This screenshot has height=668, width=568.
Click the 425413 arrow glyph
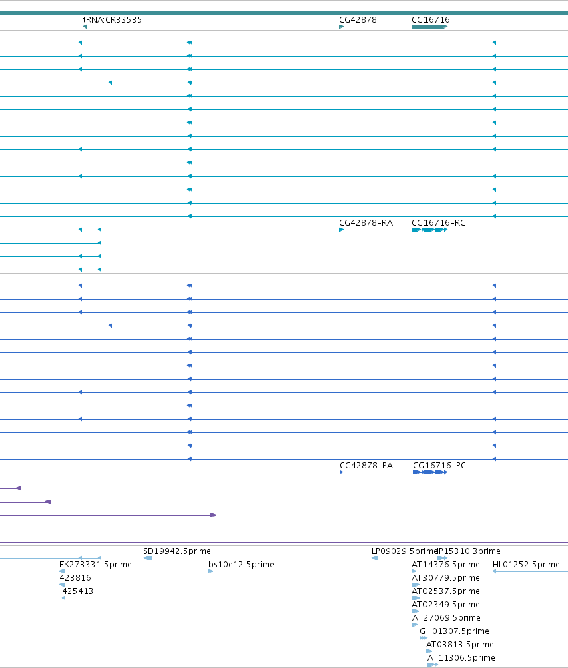click(x=64, y=598)
